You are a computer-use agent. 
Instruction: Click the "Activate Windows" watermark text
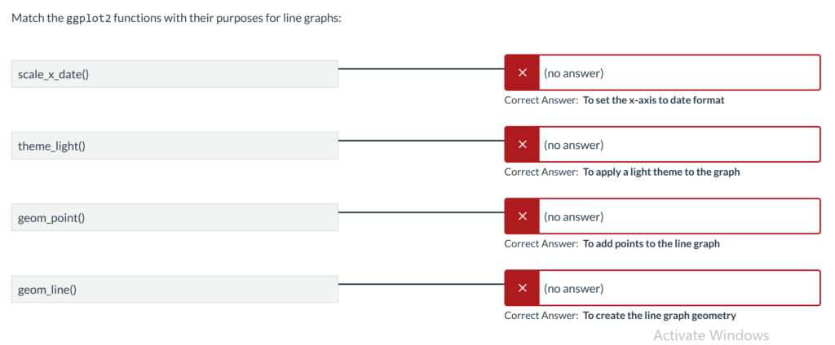[710, 335]
